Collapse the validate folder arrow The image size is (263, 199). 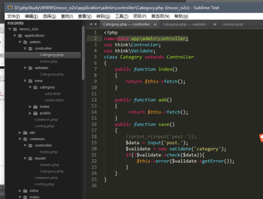click(x=25, y=68)
